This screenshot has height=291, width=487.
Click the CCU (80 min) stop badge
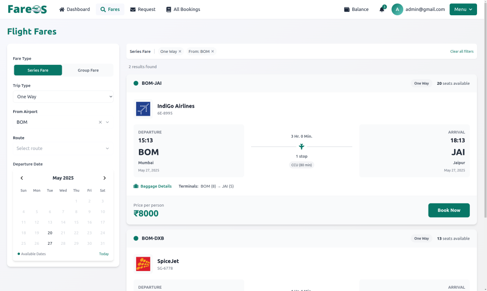(301, 165)
